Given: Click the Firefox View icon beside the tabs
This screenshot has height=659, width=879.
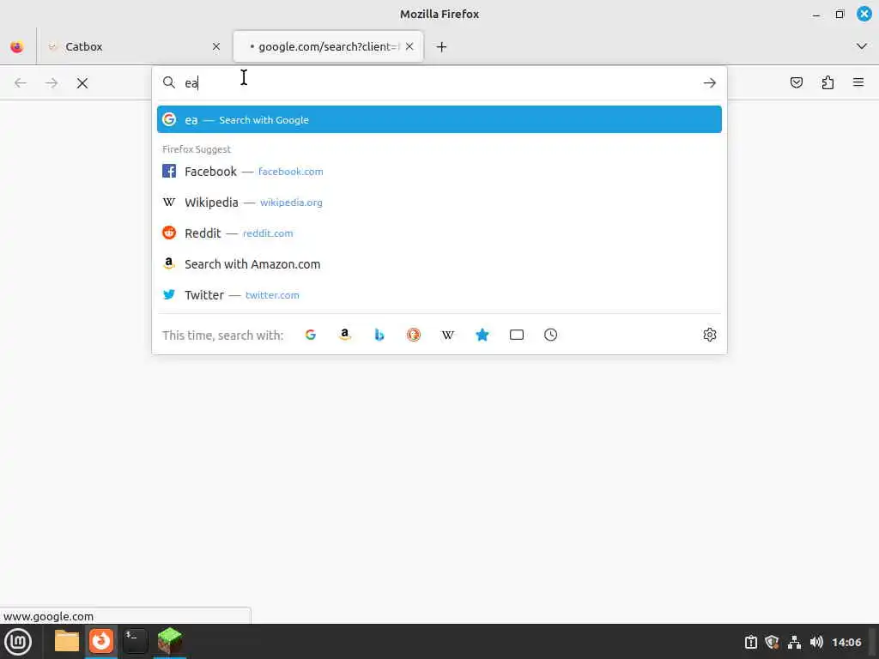Looking at the screenshot, I should point(17,46).
